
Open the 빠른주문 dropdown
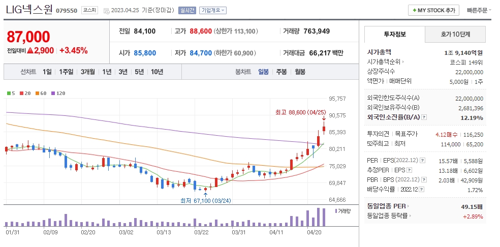click(479, 10)
